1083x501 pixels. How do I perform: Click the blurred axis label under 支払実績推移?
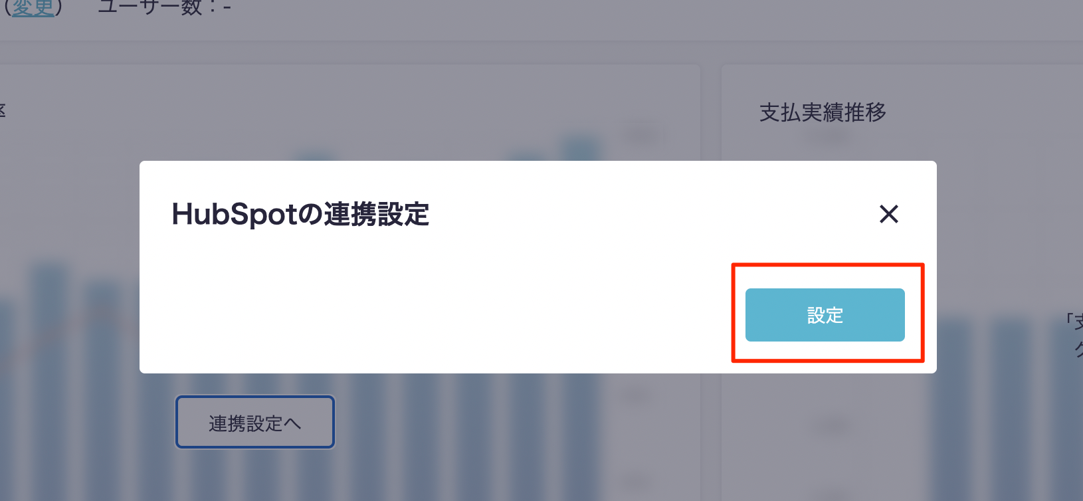click(x=827, y=138)
